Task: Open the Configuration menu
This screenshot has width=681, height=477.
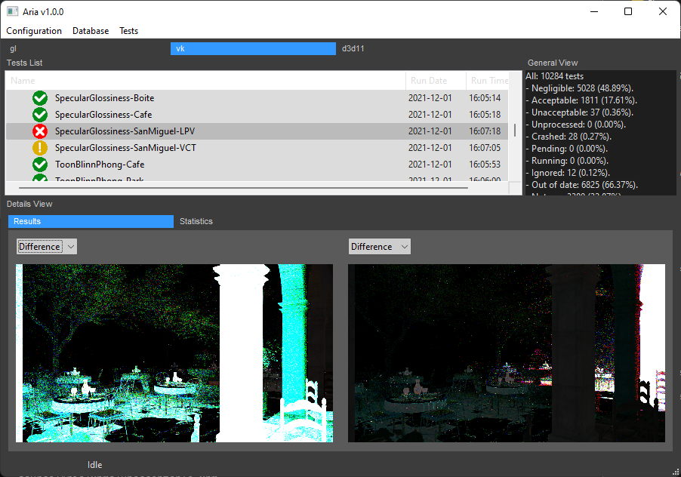Action: coord(34,31)
